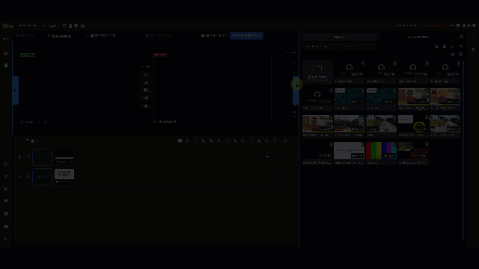Click the third transition button between the monitors

(146, 90)
